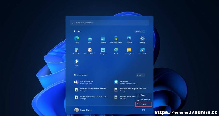Click the Microsoft Teams icon in Recommended
The image size is (219, 116).
77,82
